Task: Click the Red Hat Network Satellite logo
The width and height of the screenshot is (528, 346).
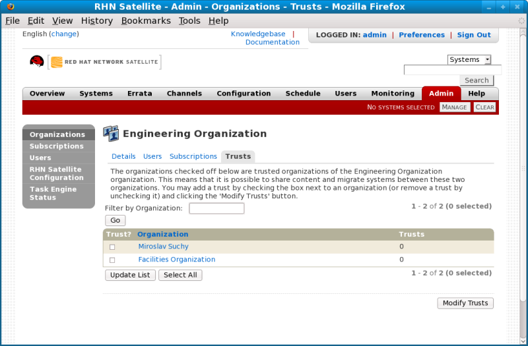Action: (95, 62)
